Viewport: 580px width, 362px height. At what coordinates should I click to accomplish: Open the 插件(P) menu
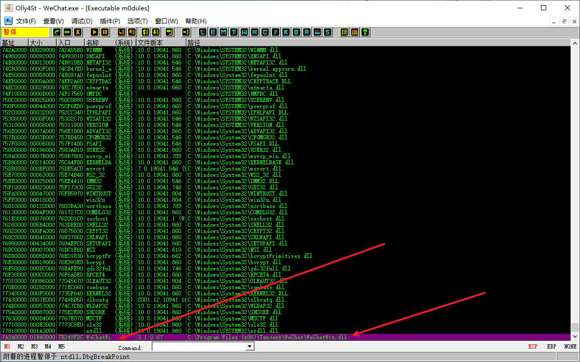tap(110, 21)
